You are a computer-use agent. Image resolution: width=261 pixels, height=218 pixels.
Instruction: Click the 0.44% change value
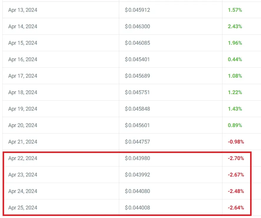[x=235, y=59]
